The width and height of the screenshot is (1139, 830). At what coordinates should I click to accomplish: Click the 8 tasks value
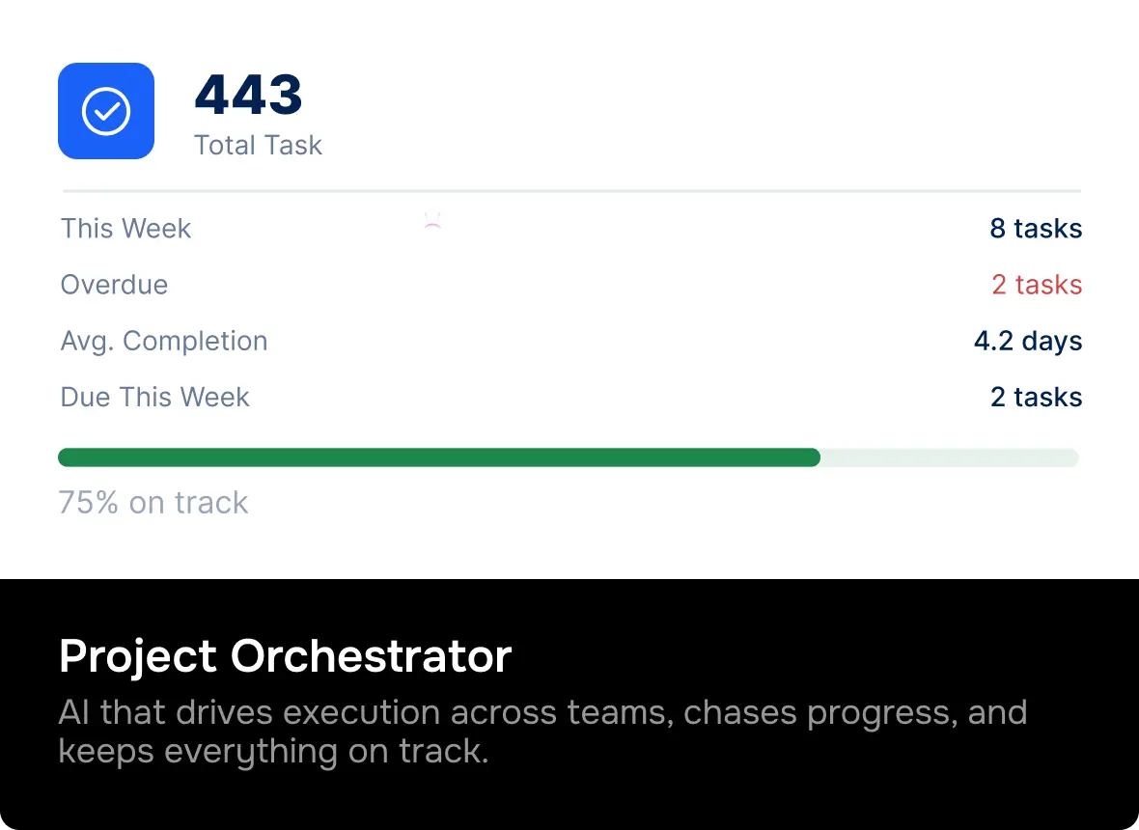pyautogui.click(x=1036, y=229)
